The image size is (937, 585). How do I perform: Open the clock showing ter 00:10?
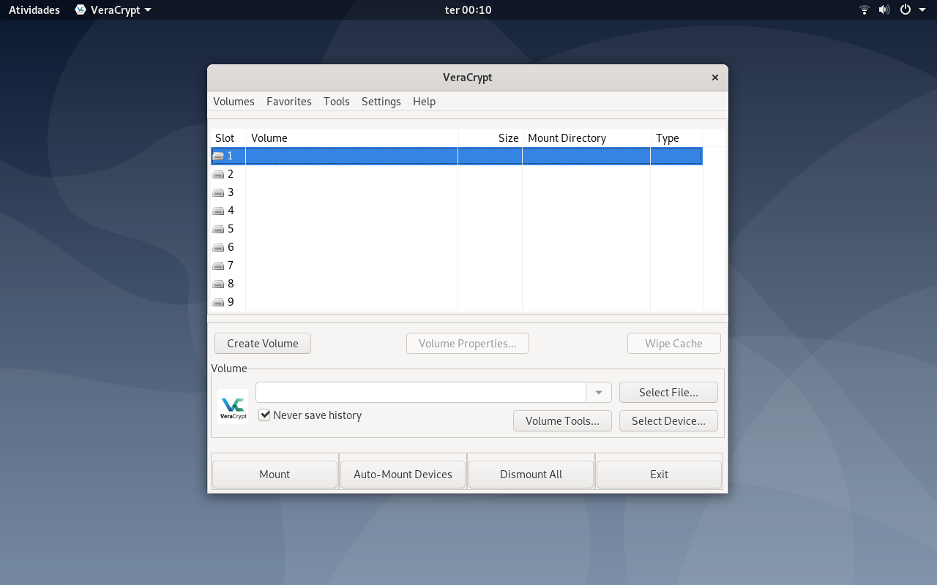[468, 10]
